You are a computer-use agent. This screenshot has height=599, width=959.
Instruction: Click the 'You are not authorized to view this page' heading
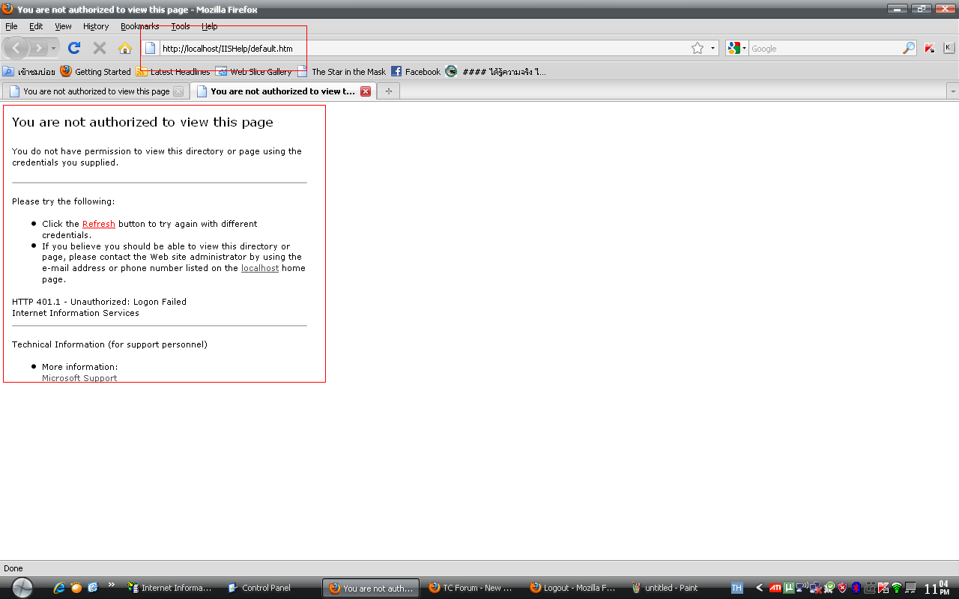point(142,122)
